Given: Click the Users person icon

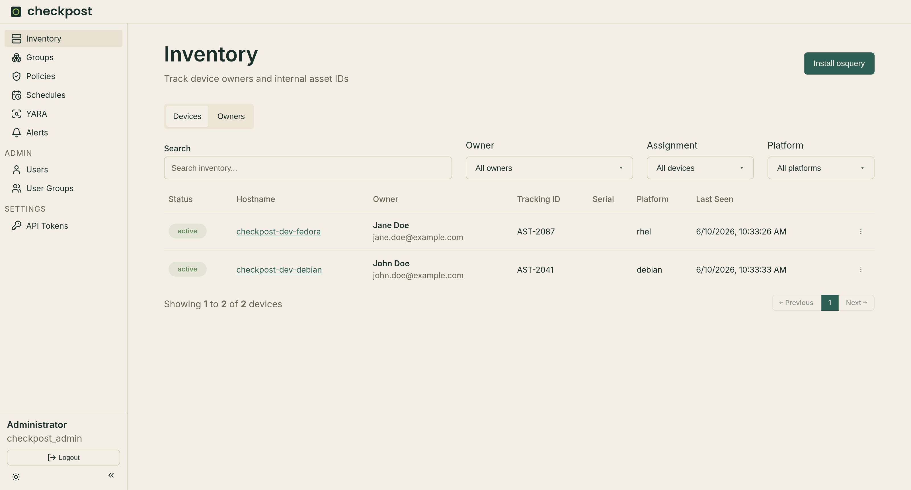Looking at the screenshot, I should point(16,169).
